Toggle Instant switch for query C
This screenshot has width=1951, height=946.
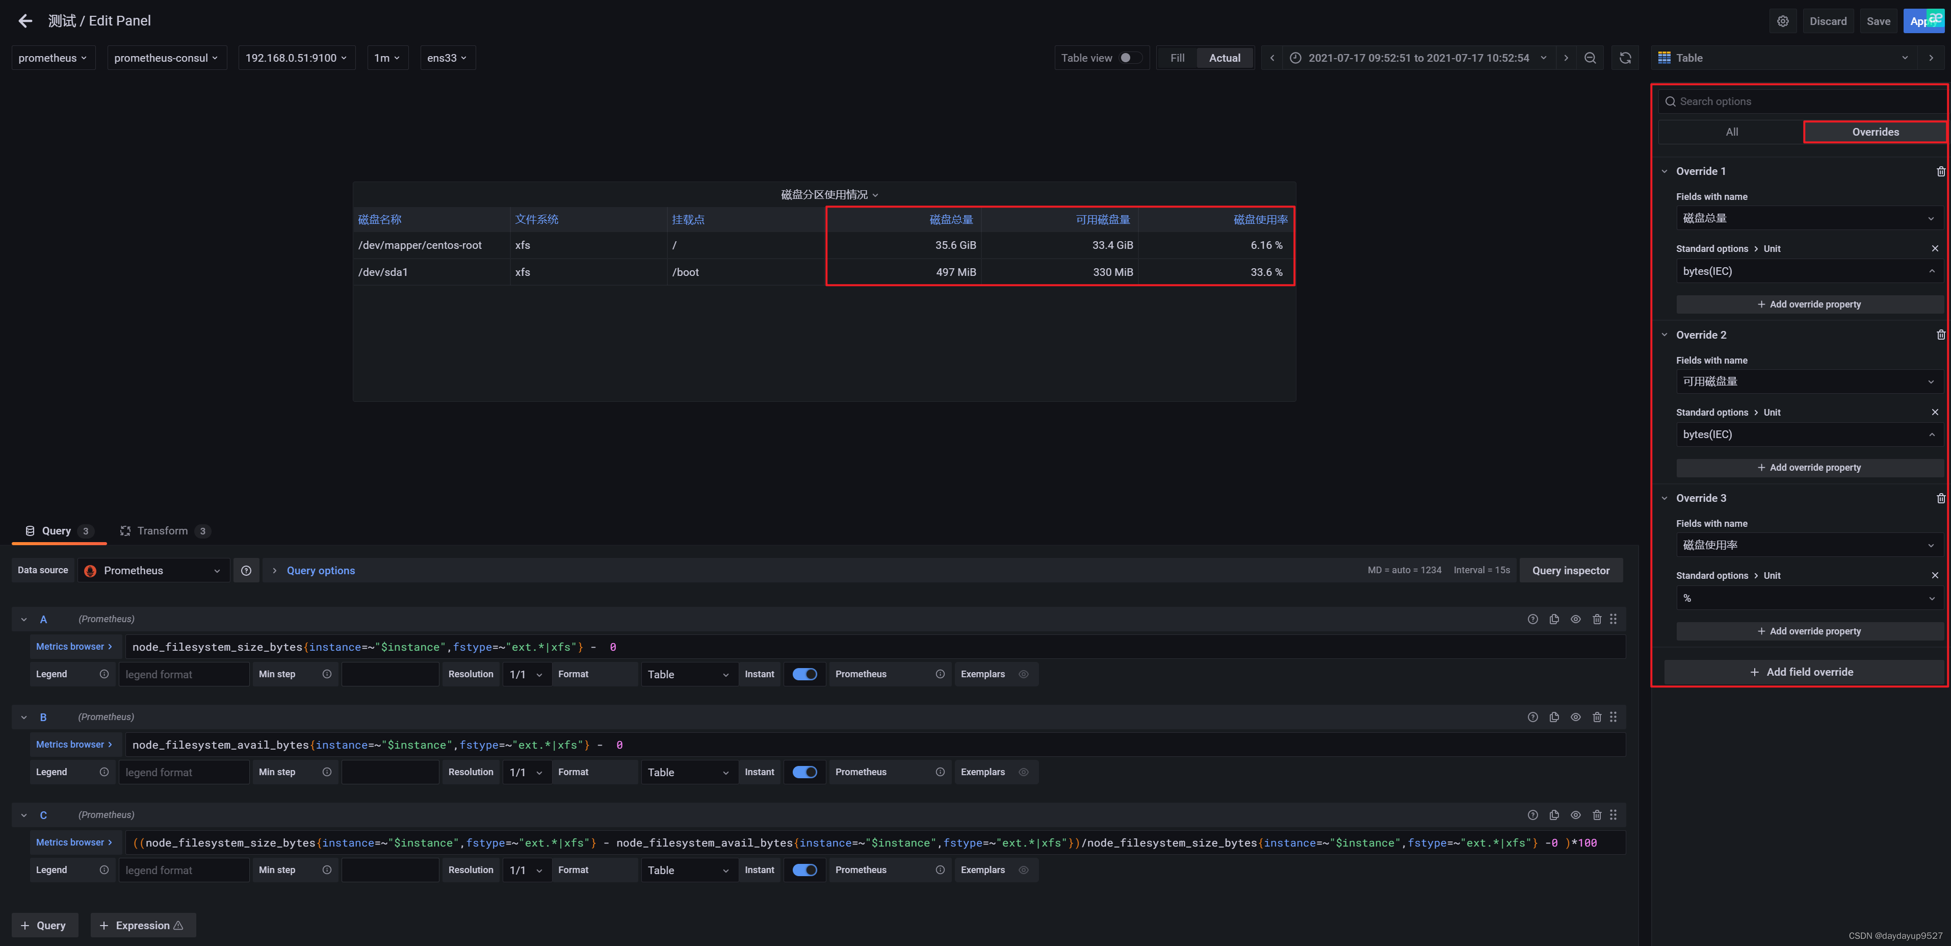(804, 870)
